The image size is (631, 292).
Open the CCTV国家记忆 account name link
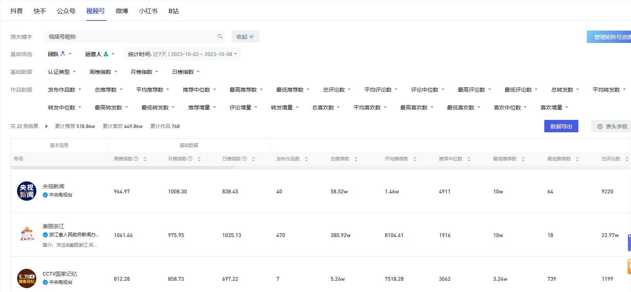(60, 274)
